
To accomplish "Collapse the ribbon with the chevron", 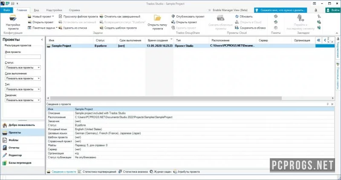I will coord(337,33).
